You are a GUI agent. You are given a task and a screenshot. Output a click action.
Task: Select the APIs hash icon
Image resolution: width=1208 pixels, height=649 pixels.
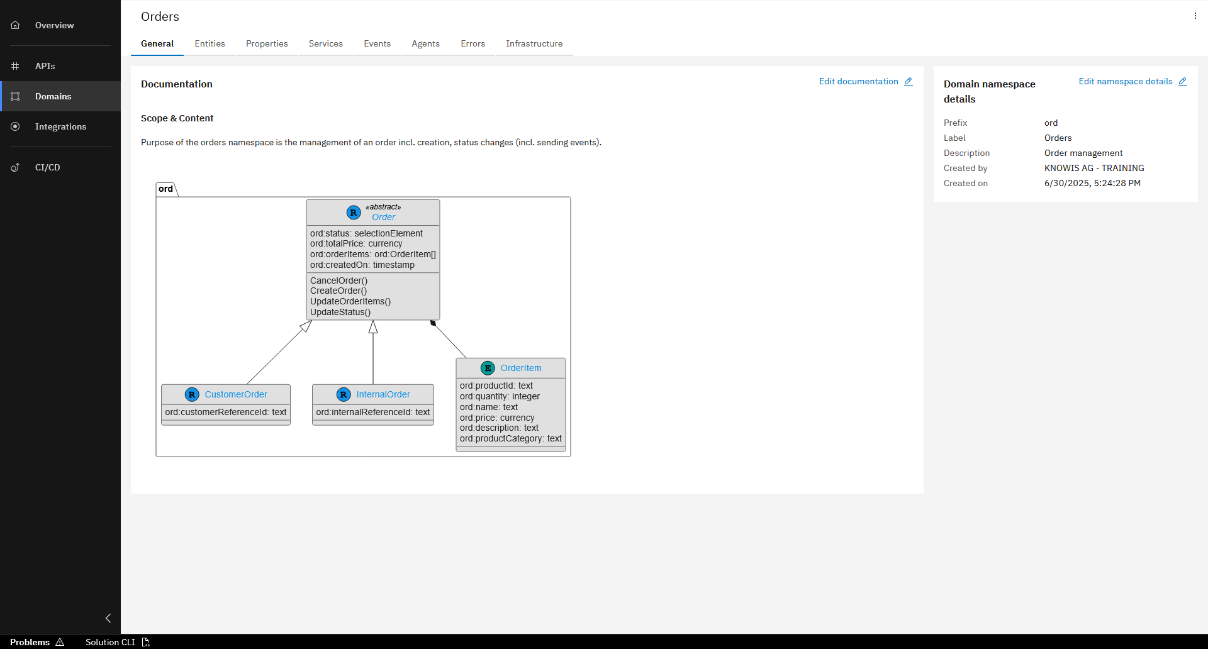coord(15,65)
